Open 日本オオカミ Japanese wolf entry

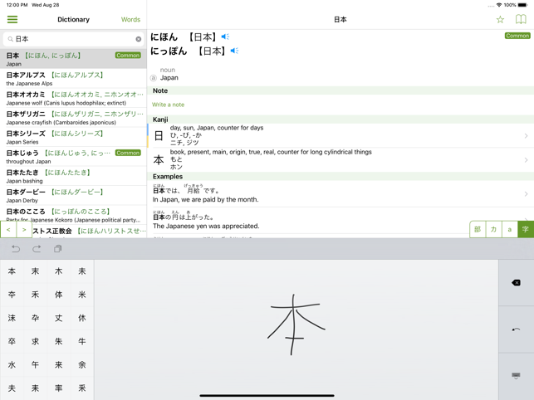point(73,98)
